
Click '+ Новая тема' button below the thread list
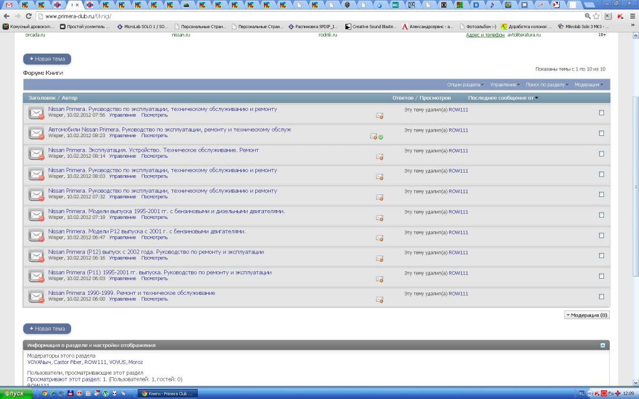pyautogui.click(x=47, y=329)
